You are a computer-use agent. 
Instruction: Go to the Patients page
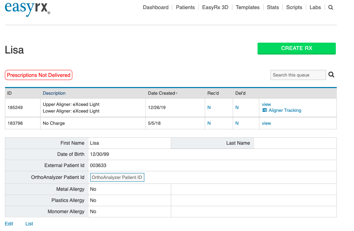pos(185,7)
